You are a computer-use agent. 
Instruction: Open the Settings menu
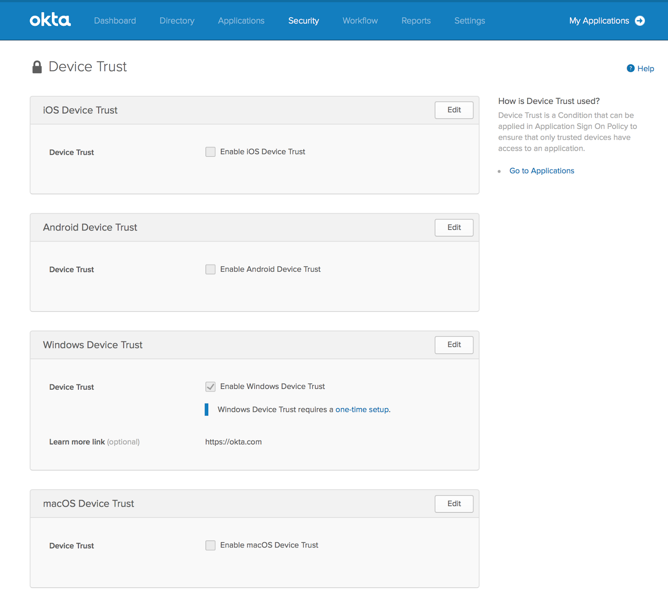[x=470, y=21]
